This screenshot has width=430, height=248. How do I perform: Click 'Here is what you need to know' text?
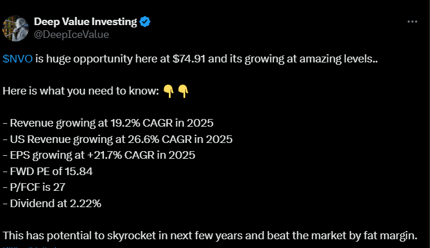pyautogui.click(x=81, y=91)
